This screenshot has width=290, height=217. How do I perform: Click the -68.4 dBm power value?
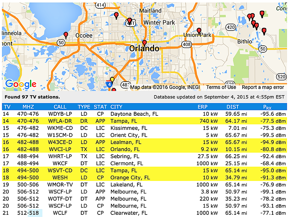pyautogui.click(x=273, y=163)
